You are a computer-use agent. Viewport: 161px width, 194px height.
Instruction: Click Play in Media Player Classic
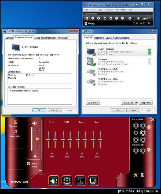(x=87, y=18)
